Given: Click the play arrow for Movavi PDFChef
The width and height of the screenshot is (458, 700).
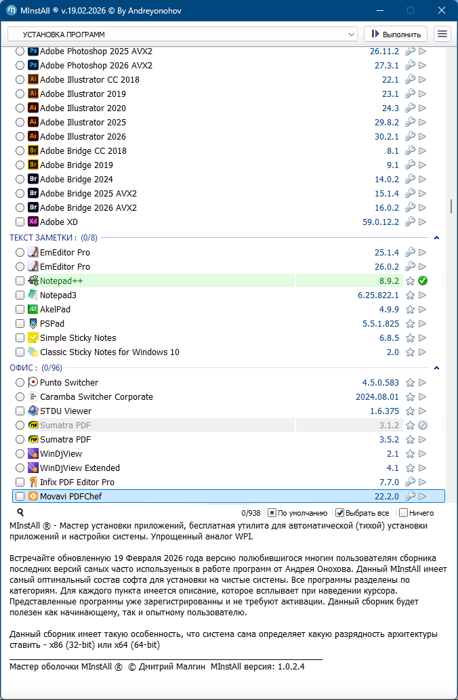Looking at the screenshot, I should 423,497.
